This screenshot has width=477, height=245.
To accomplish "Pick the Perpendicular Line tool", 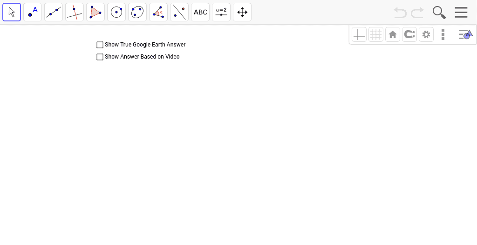I will point(75,12).
